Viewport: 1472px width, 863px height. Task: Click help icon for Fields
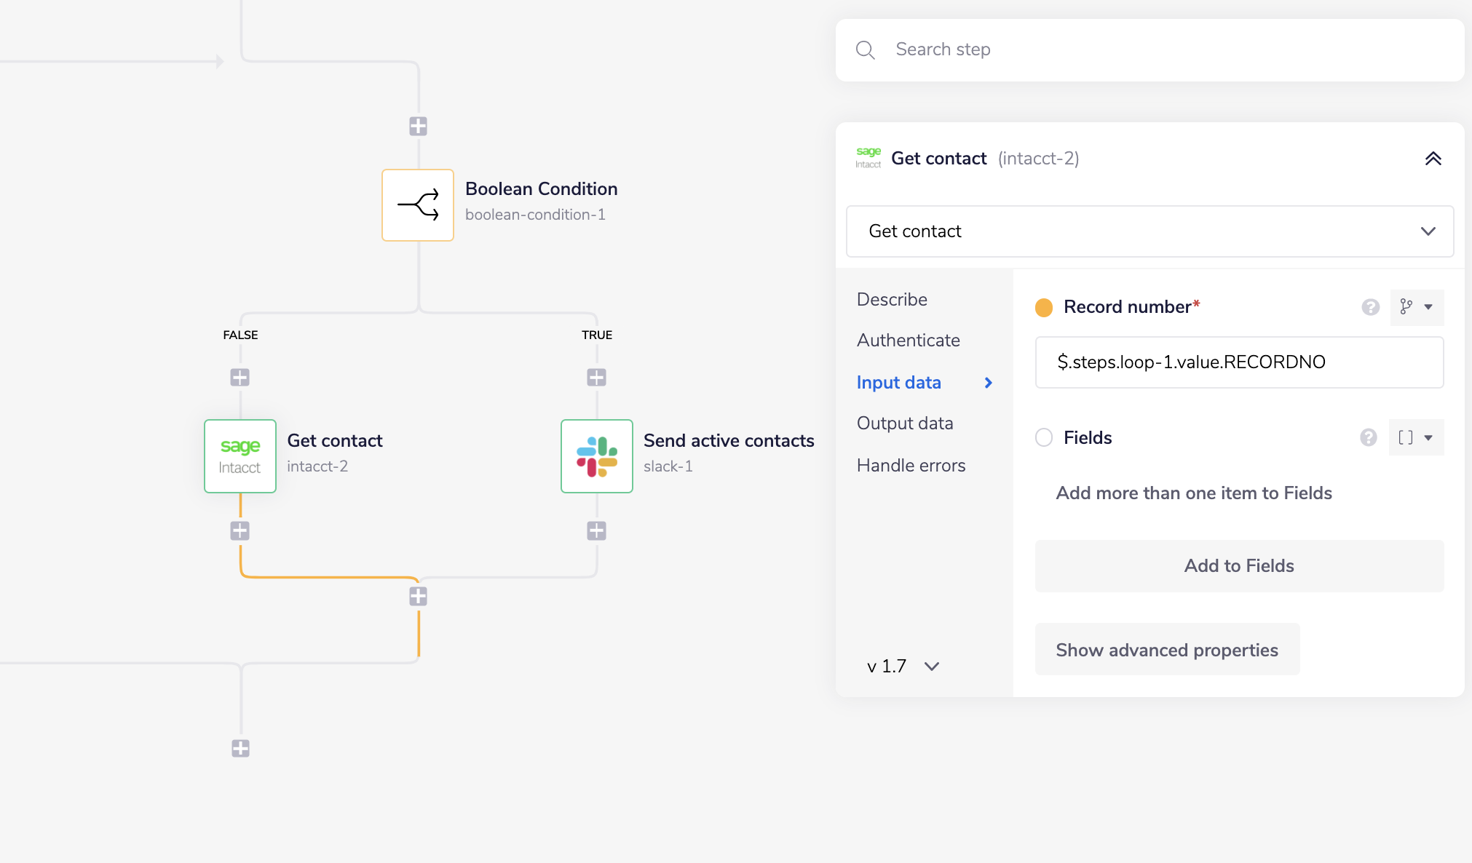(x=1369, y=437)
